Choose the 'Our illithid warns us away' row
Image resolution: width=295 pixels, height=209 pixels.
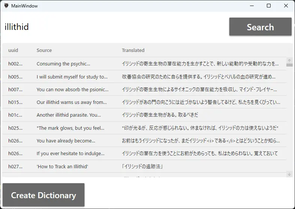tap(72, 102)
